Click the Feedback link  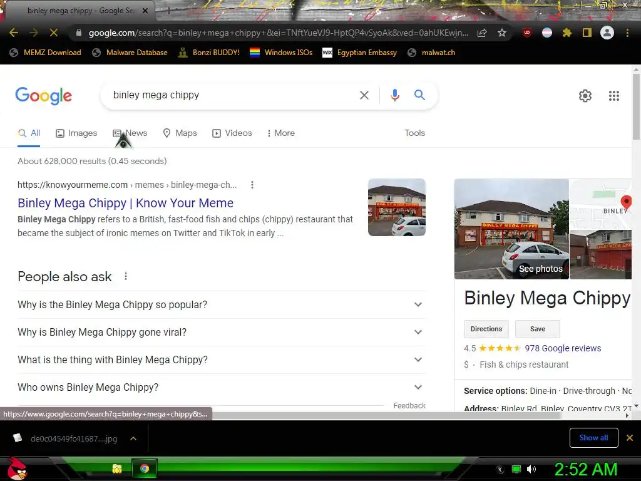coord(409,405)
